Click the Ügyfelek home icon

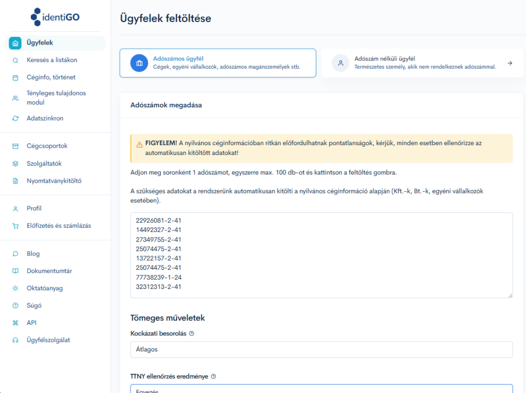click(15, 43)
